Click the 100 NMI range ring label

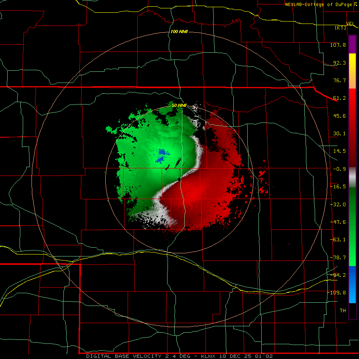pos(179,32)
